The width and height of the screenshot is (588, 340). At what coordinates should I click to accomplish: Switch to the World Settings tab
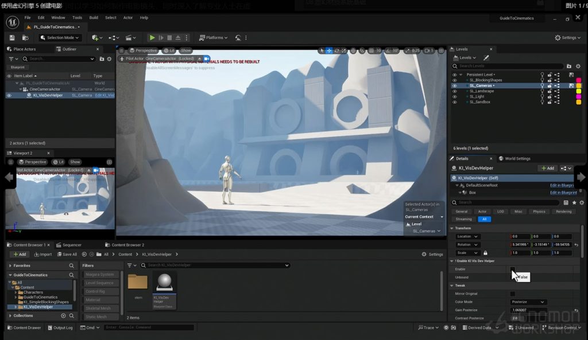pos(514,158)
